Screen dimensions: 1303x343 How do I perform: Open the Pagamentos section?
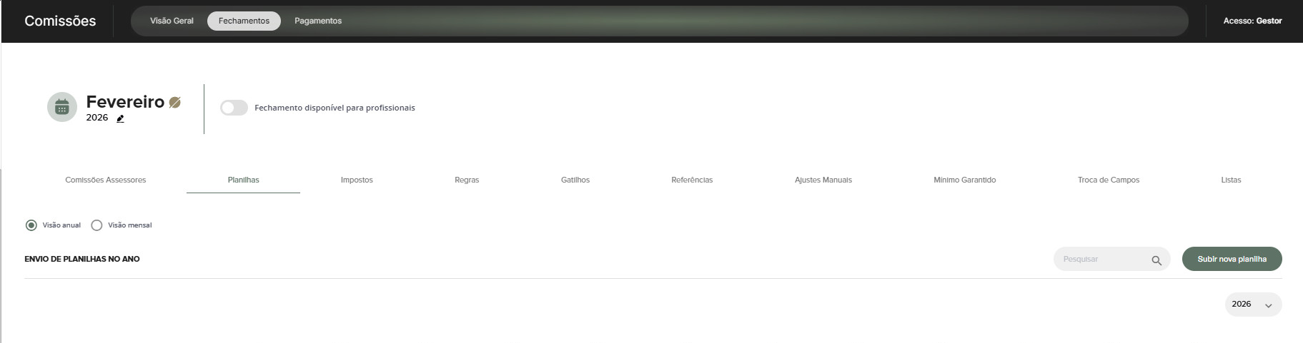(x=318, y=21)
